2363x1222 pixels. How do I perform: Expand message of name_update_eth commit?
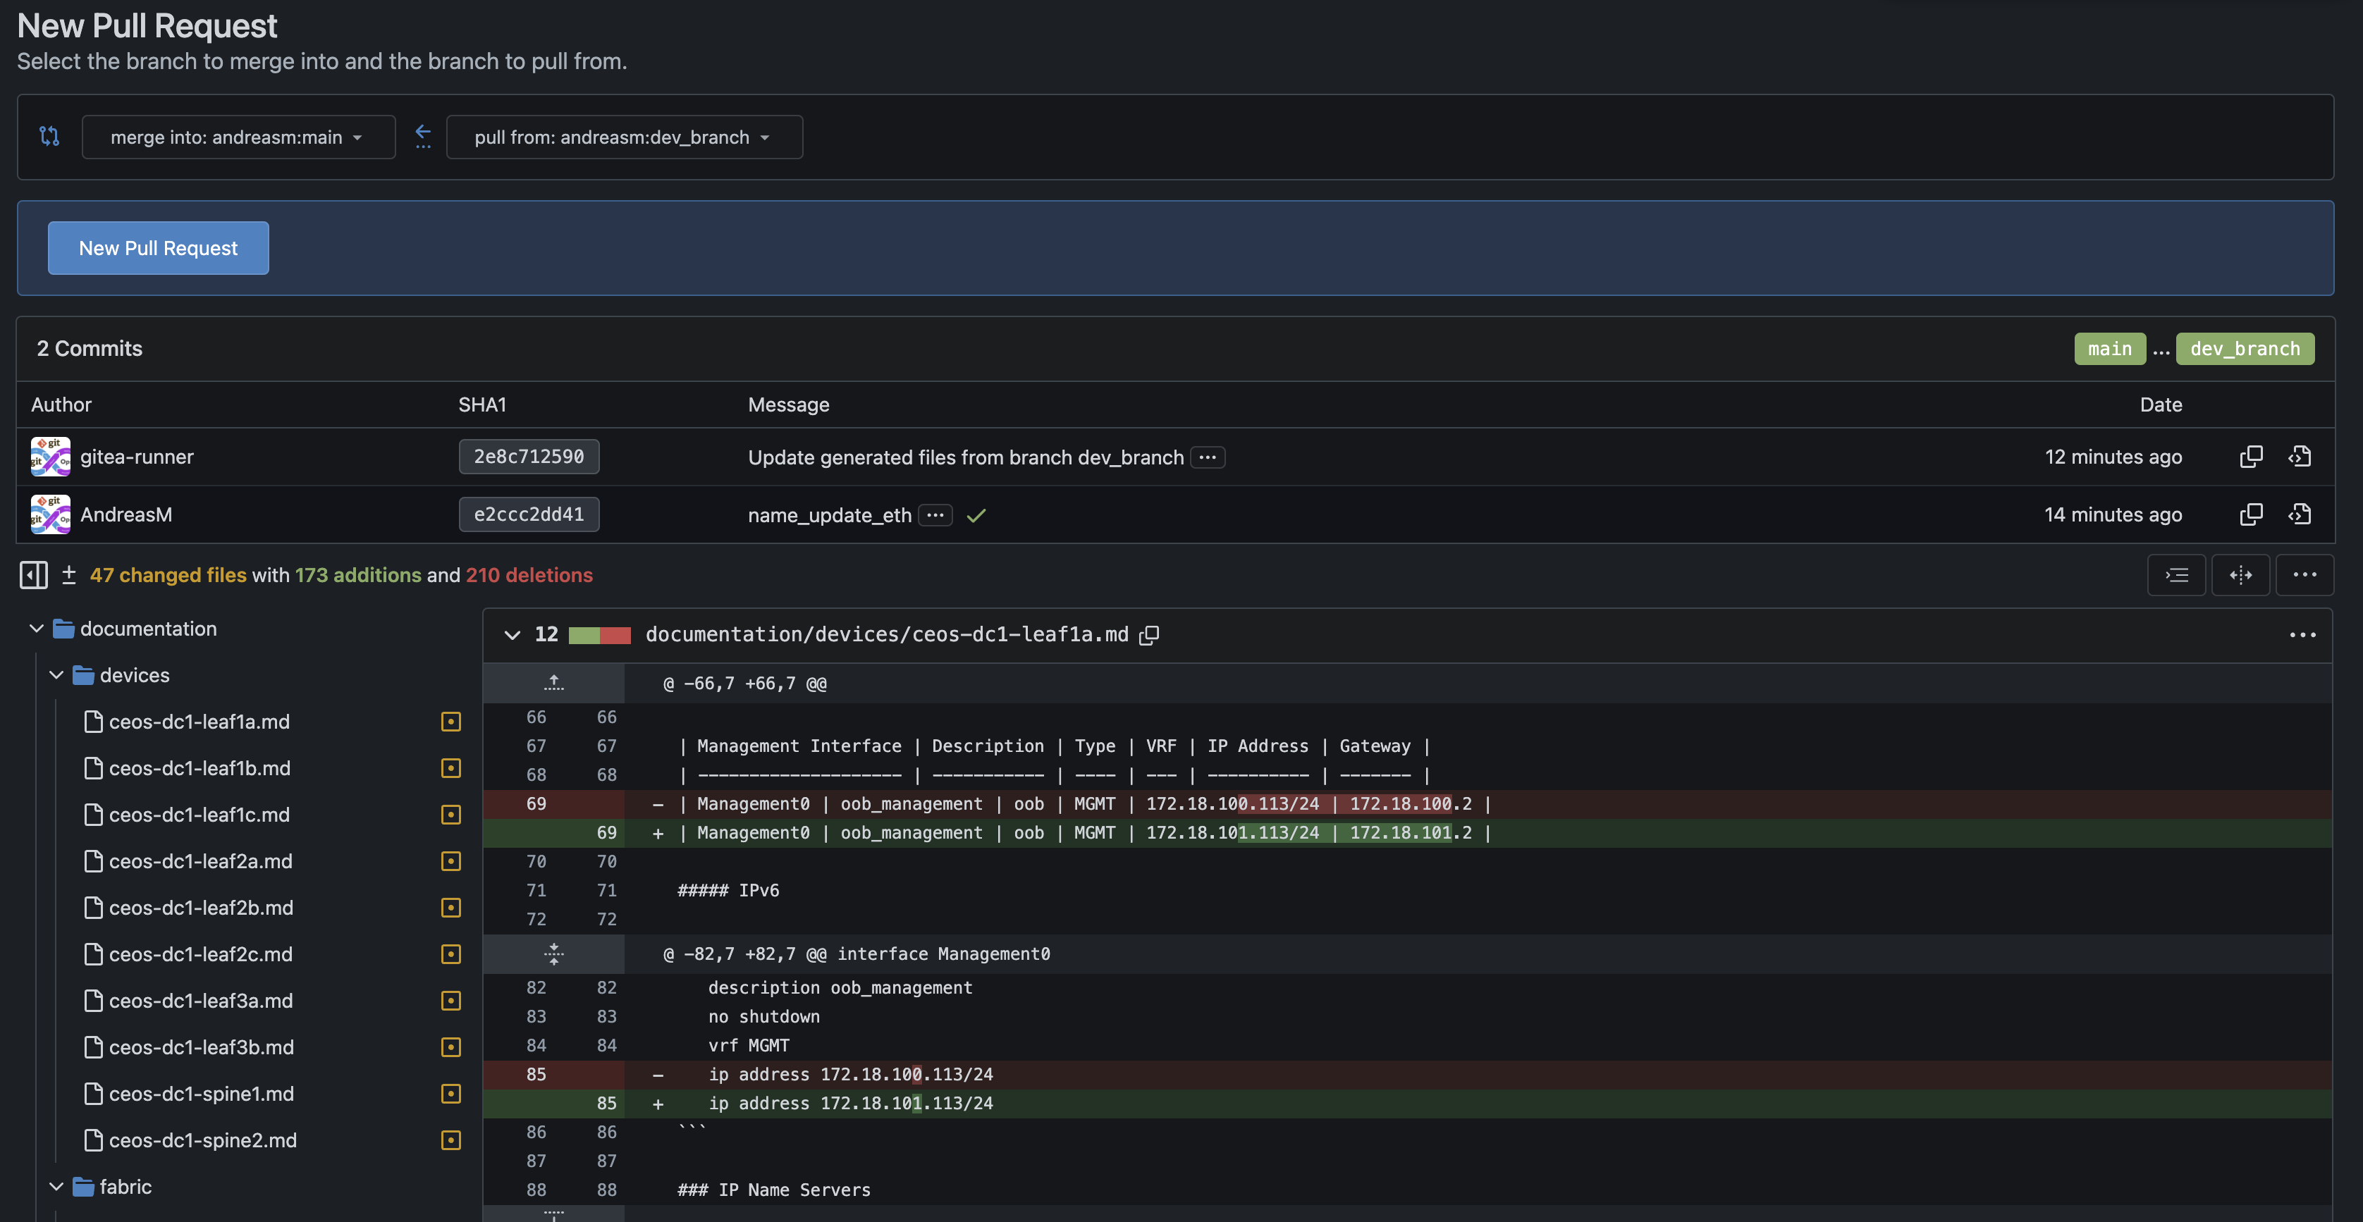[x=935, y=515]
